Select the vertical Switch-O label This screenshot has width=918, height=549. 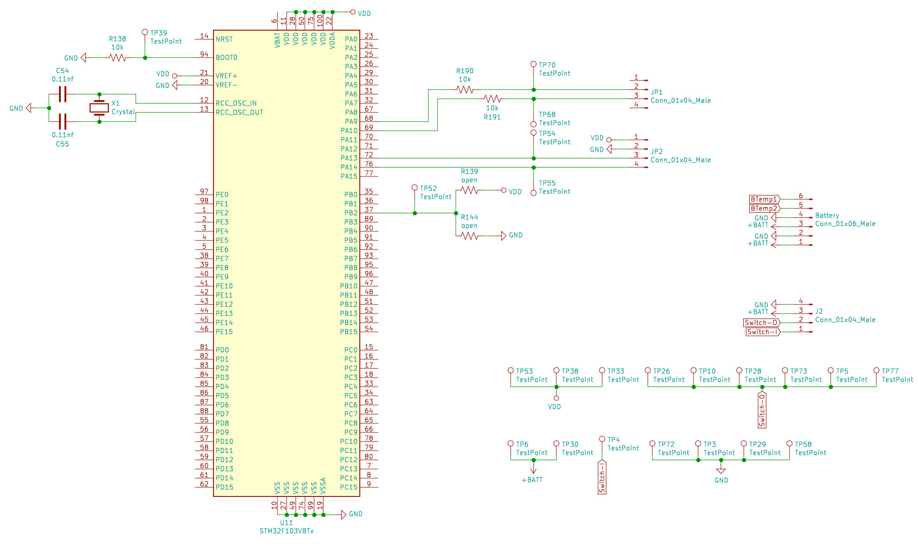tap(762, 410)
